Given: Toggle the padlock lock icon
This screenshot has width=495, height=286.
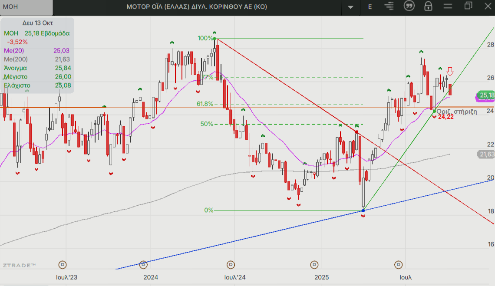Looking at the screenshot, I should click(428, 7).
